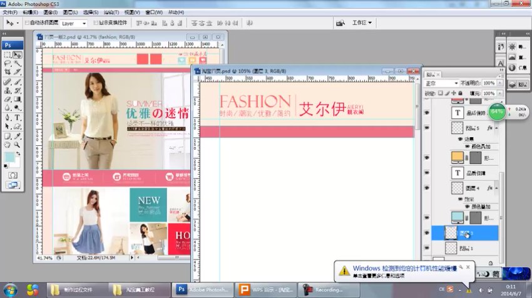Open WPS presentation from the taskbar
The image size is (532, 298).
264,289
